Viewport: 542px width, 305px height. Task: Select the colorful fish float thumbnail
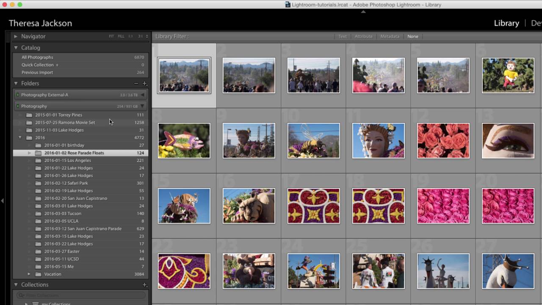(184, 141)
